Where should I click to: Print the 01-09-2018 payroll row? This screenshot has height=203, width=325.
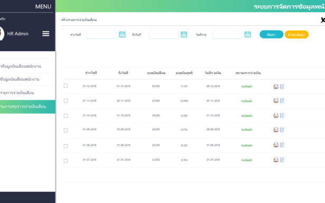[276, 130]
